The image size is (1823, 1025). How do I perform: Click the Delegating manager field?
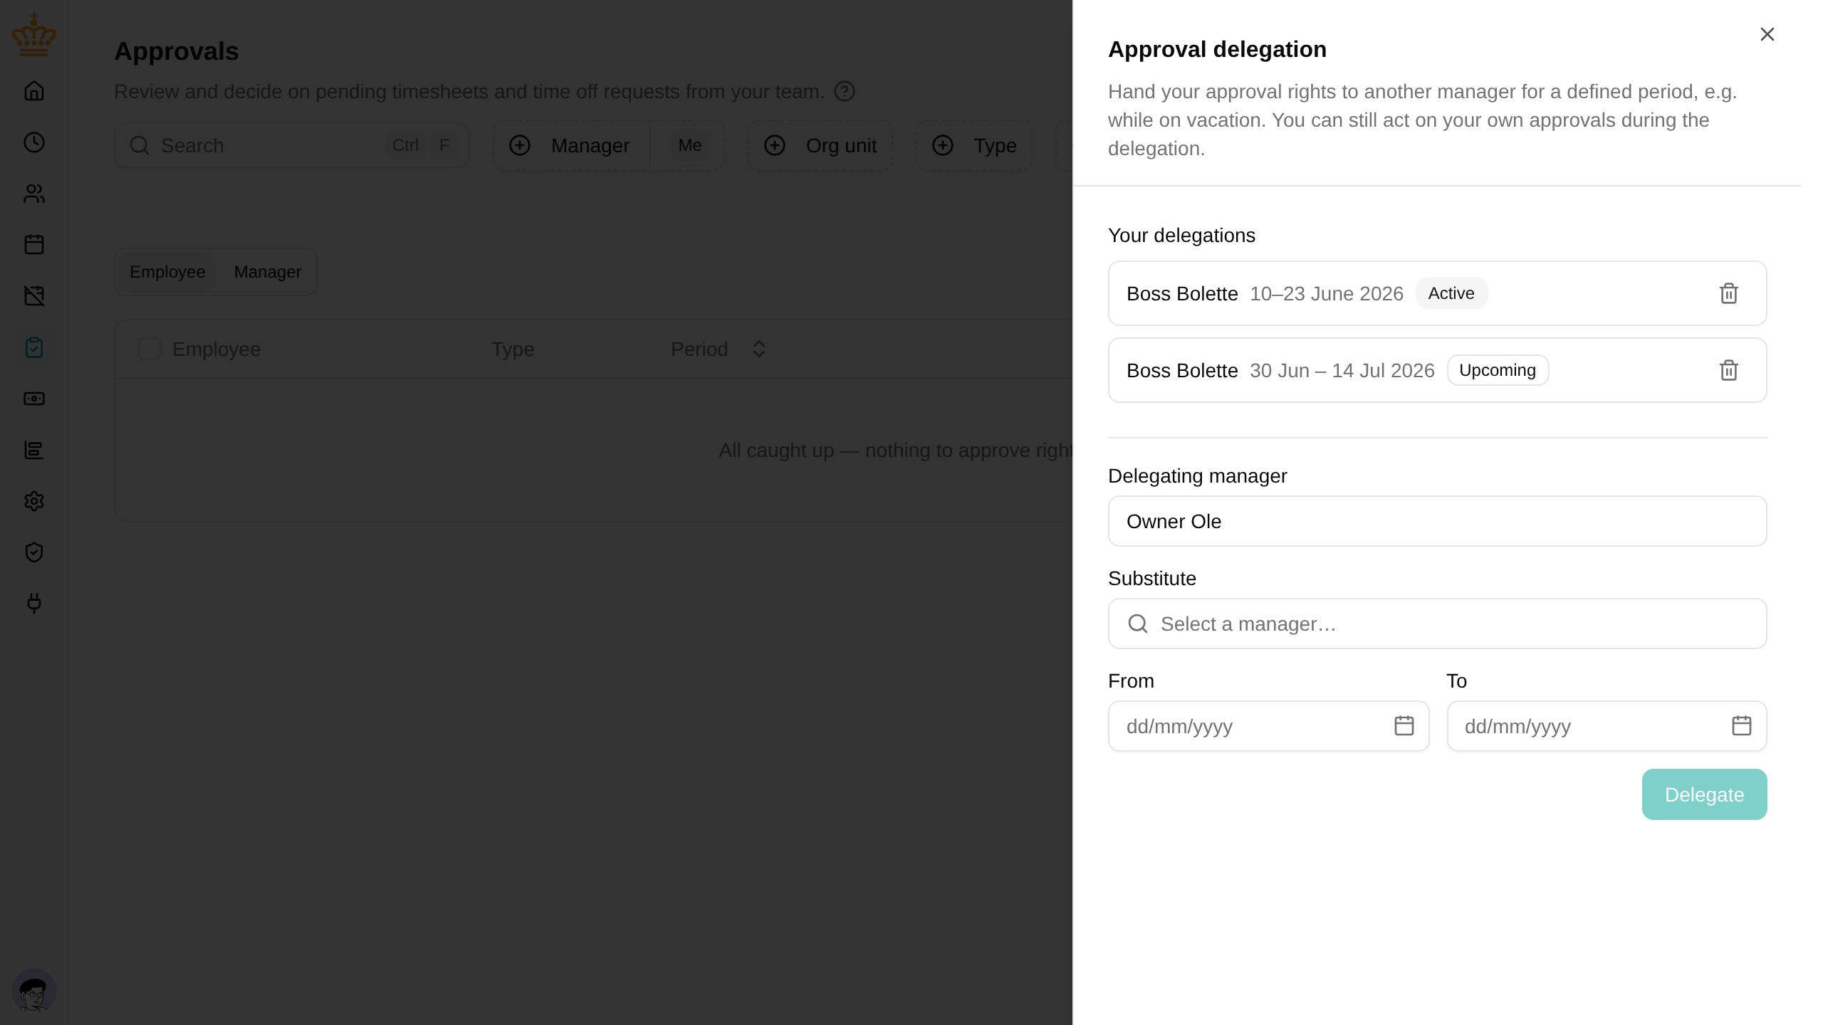point(1438,521)
